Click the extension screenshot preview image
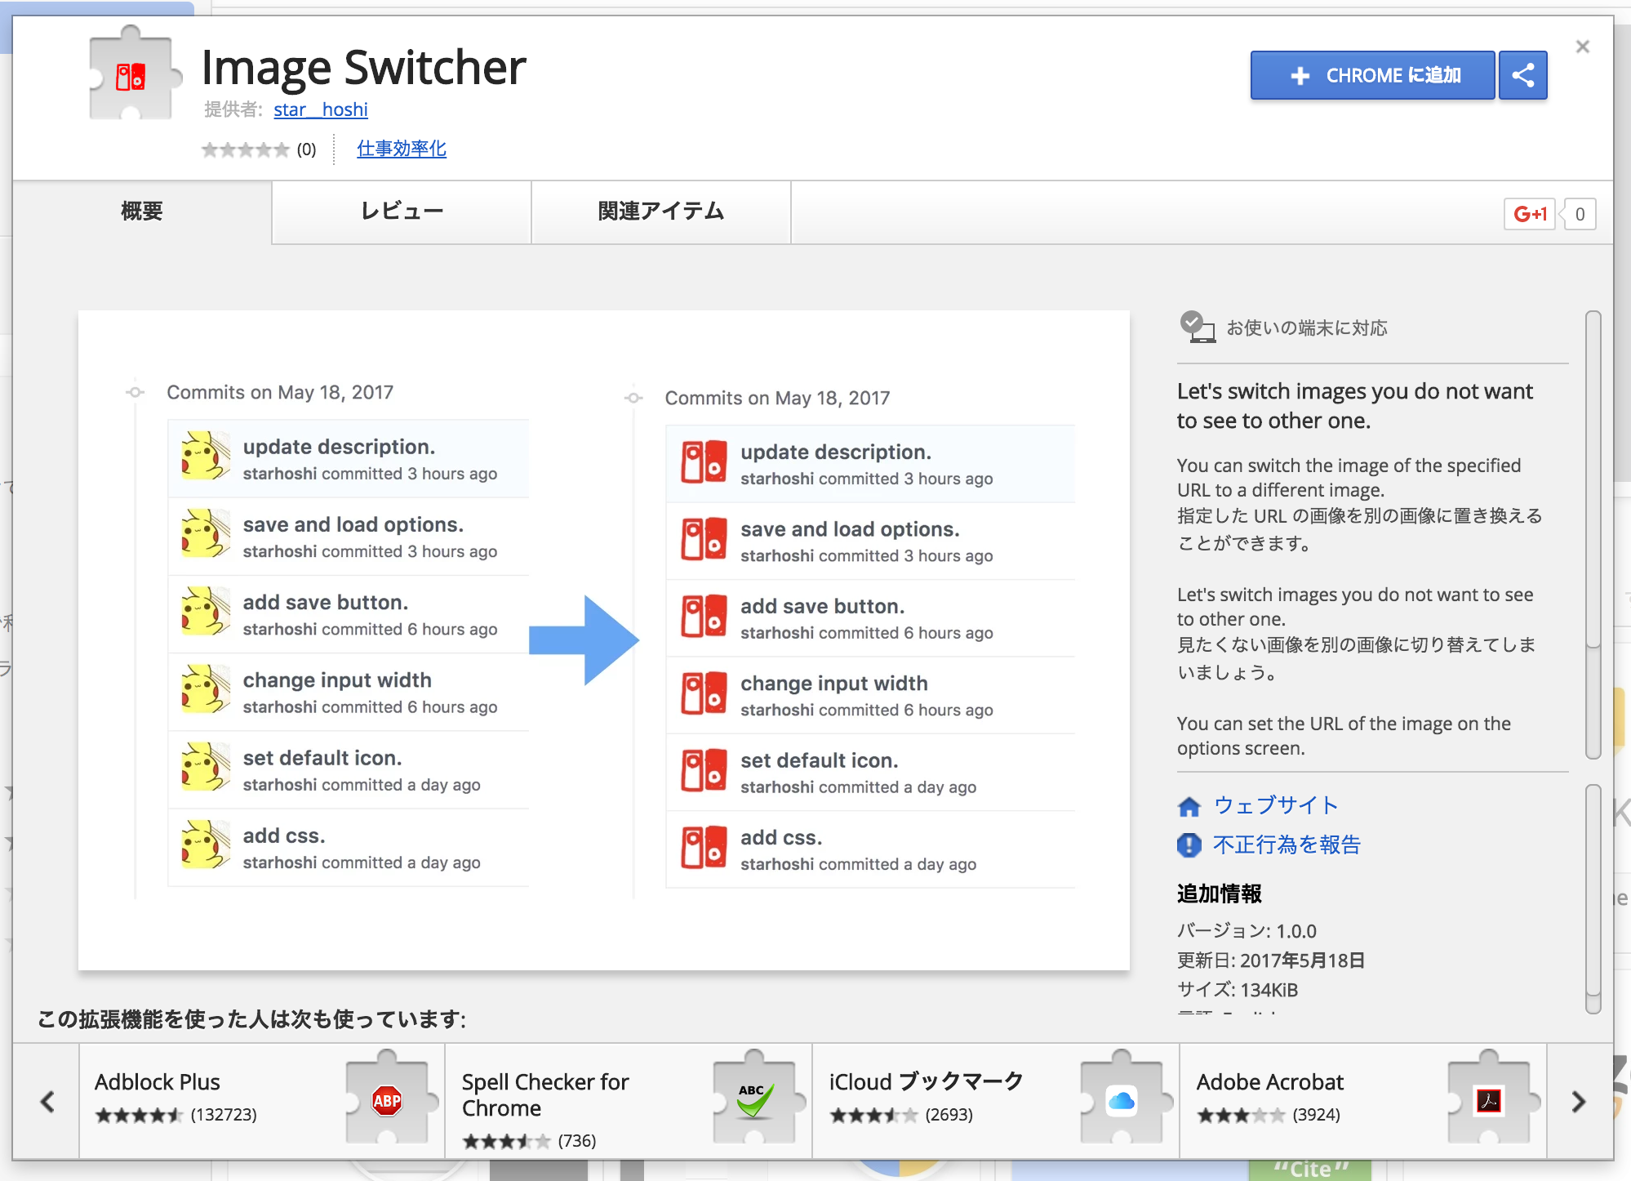The width and height of the screenshot is (1631, 1181). (603, 640)
